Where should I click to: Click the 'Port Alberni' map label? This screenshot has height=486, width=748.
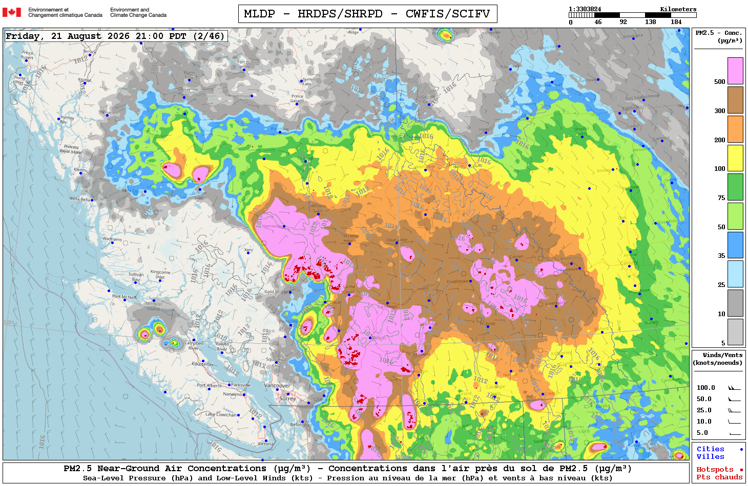pos(210,385)
